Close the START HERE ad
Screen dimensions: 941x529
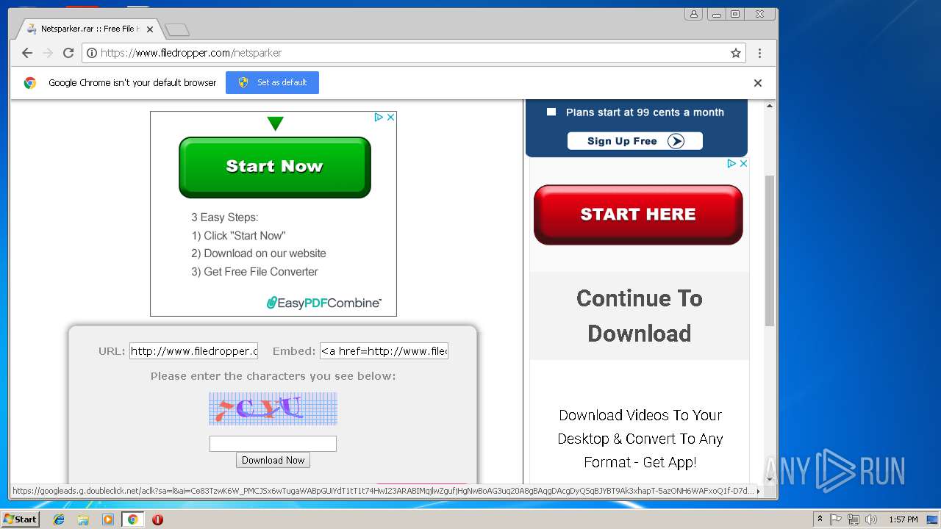[743, 164]
